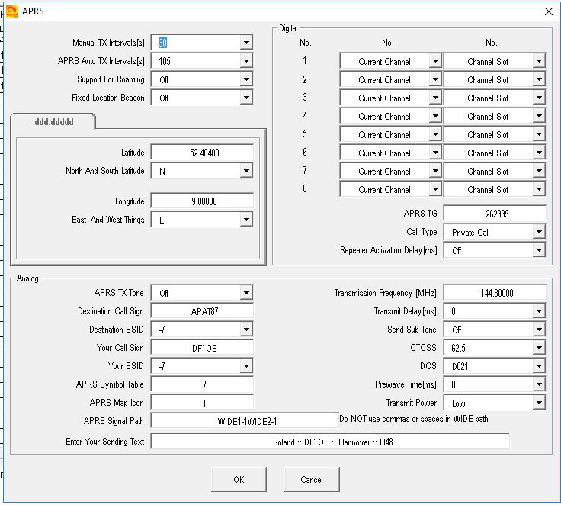Viewport: 561px width, 505px height.
Task: Open the Call Type dropdown
Action: click(x=539, y=232)
